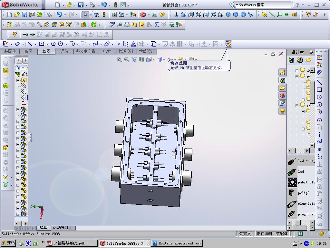Open Routing_electrical.wmv taskbar button
Screen dimensions: 330x248
click(x=177, y=243)
